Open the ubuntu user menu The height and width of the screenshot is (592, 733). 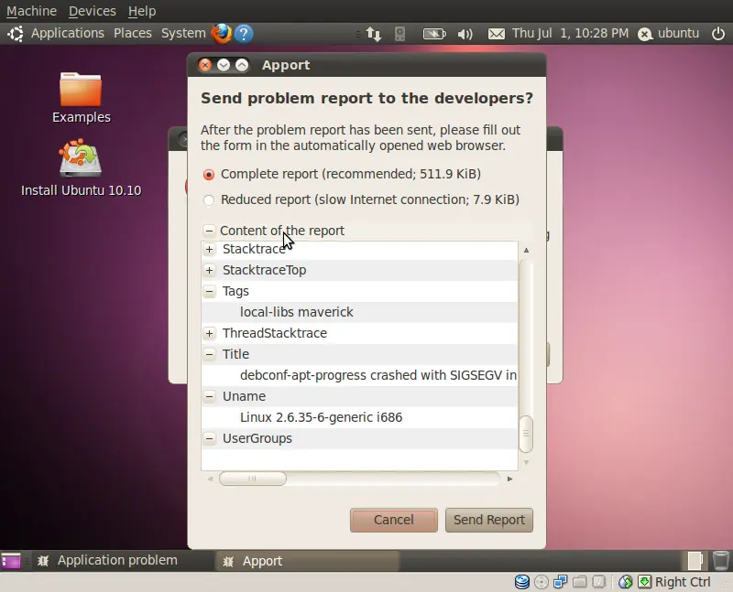pos(678,34)
